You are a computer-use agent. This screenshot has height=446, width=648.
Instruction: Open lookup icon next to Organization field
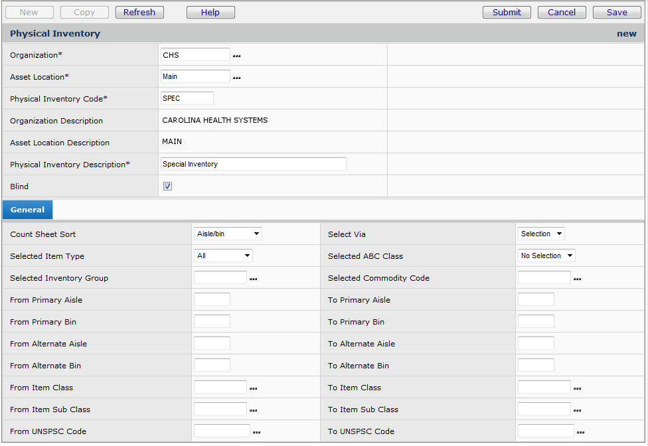[237, 56]
